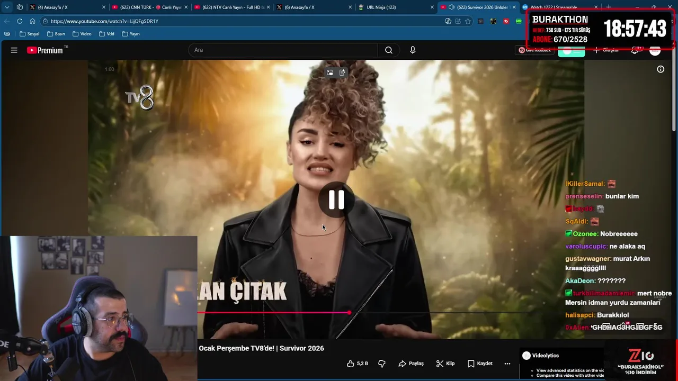The height and width of the screenshot is (381, 678).
Task: Click the Oluştur create button
Action: point(605,50)
